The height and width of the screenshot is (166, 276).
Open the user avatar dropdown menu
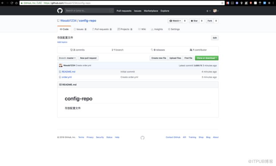(x=216, y=11)
